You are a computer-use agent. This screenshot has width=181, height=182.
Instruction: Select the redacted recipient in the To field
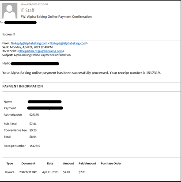pyautogui.click(x=20, y=23)
